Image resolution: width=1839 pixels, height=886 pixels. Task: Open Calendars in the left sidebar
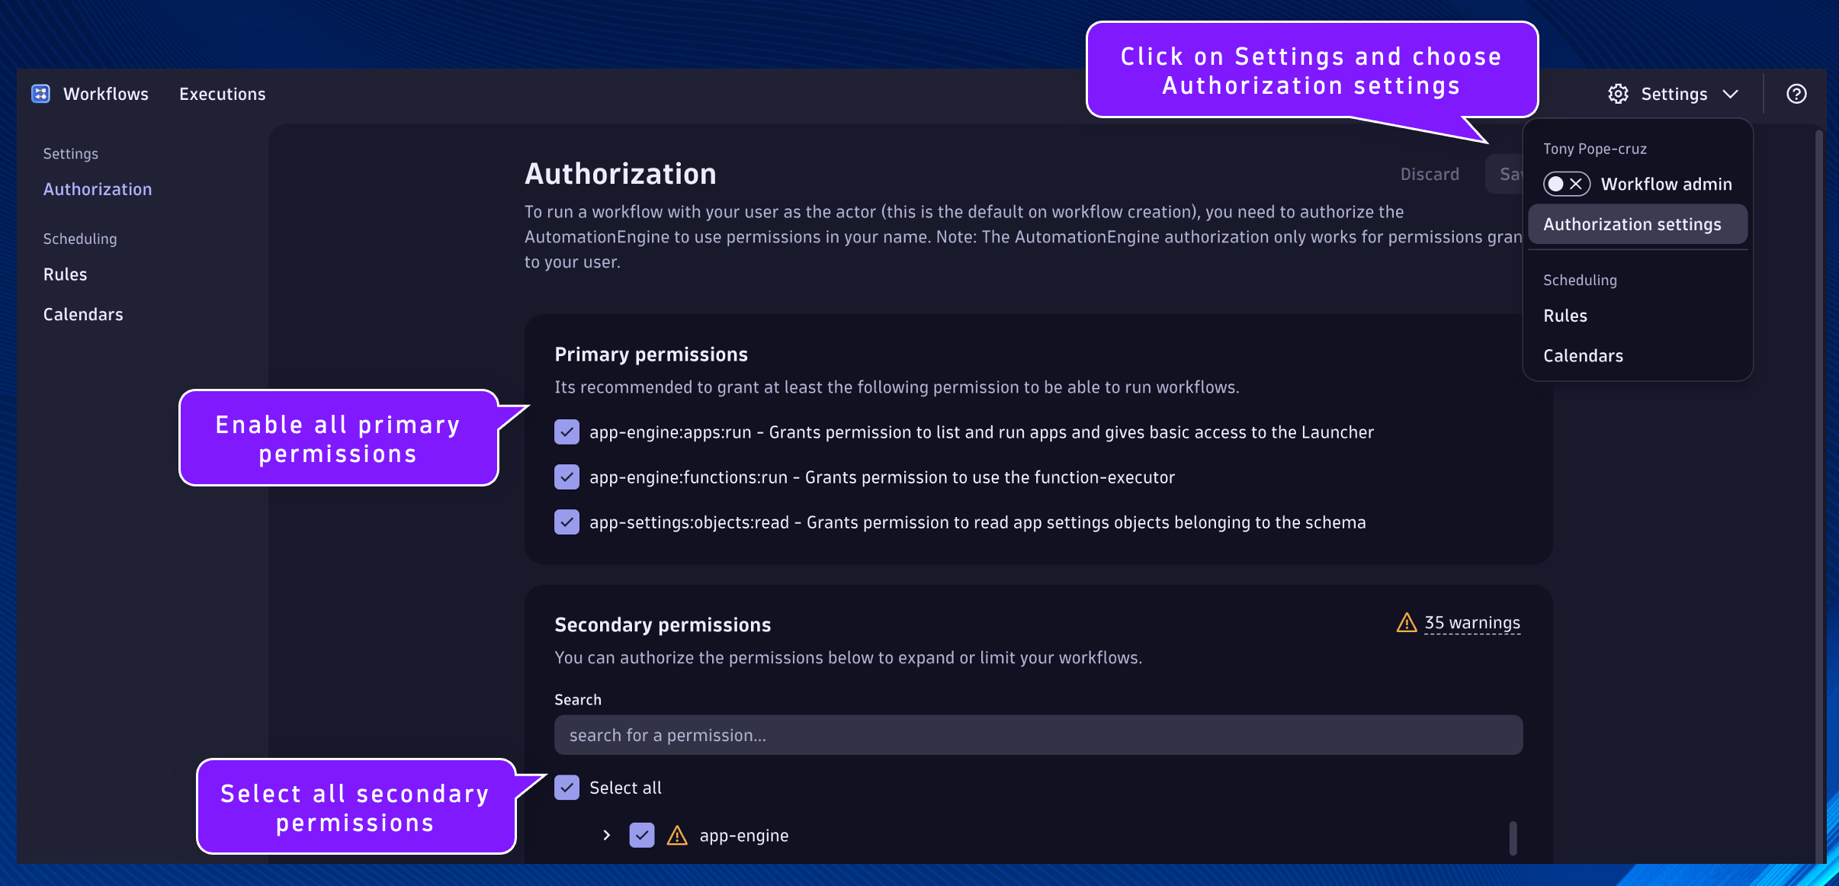83,315
